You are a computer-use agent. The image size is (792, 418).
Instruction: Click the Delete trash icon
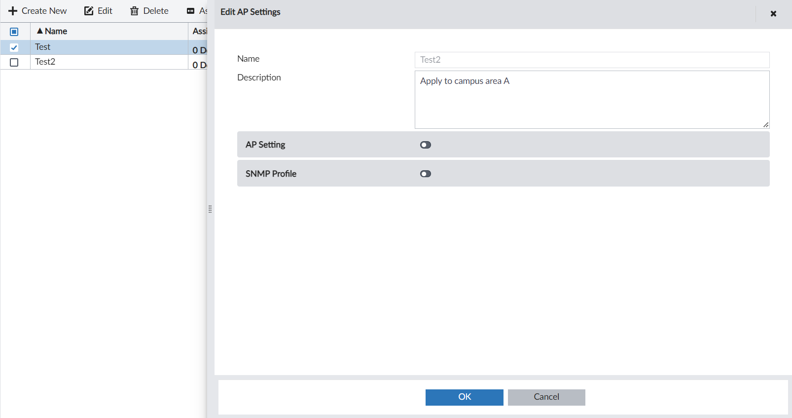(x=134, y=11)
